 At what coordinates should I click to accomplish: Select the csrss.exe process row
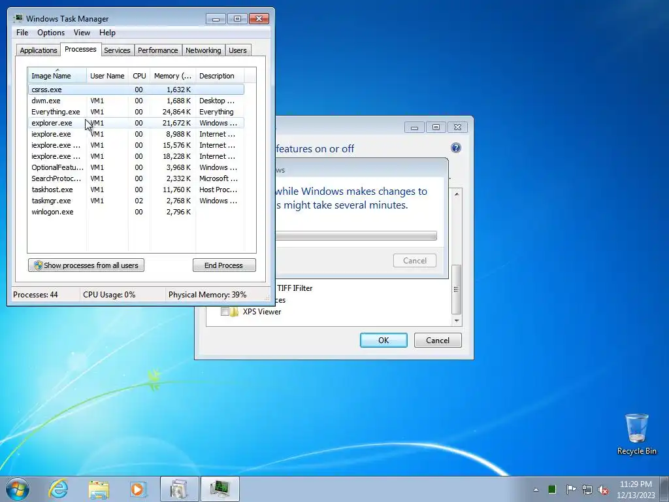point(136,90)
